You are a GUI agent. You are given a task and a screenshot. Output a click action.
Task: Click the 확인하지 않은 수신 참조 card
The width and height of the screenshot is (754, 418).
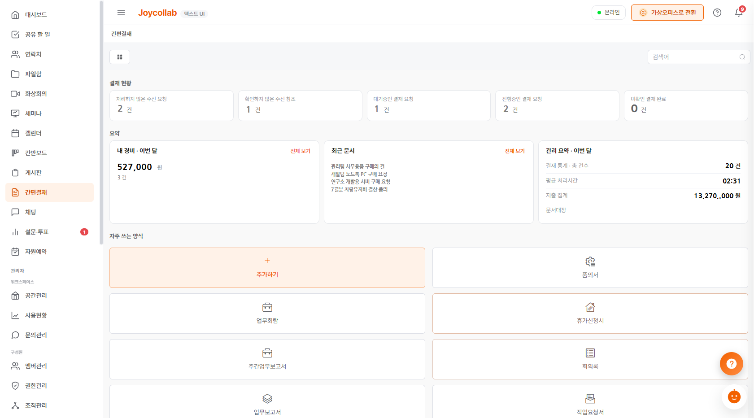pos(300,105)
